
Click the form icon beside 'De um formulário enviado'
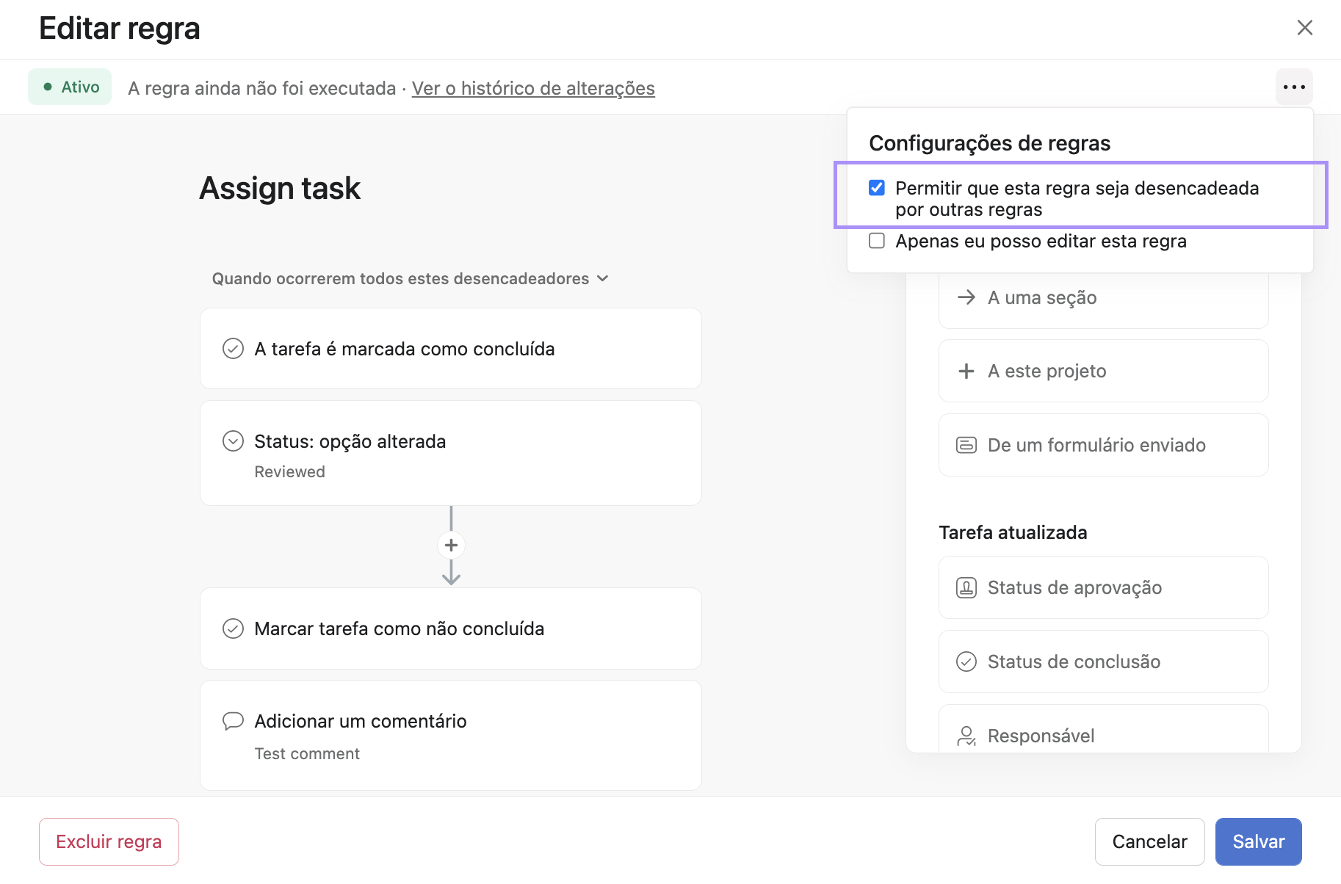point(966,445)
